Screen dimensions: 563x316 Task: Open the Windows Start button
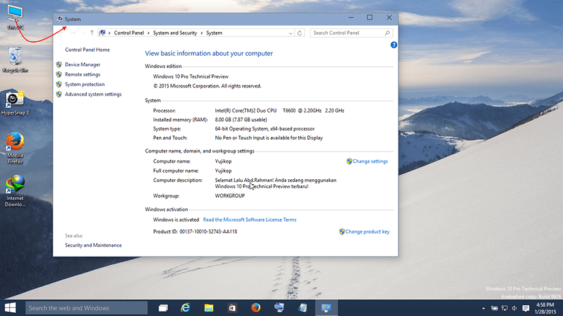11,308
